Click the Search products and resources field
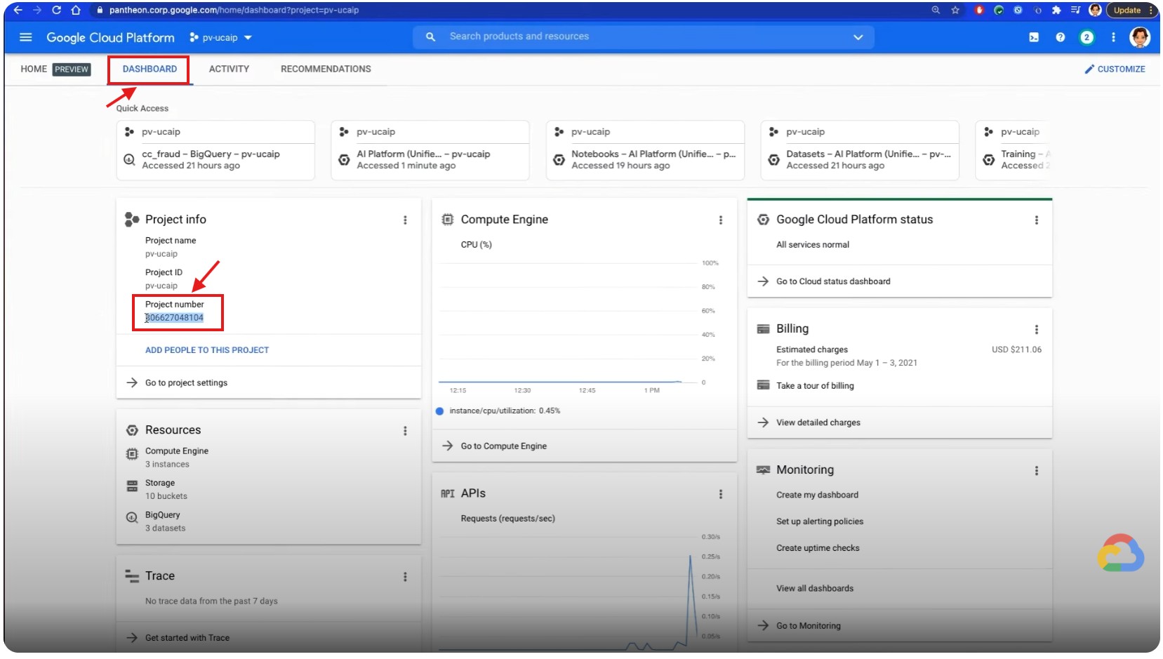The height and width of the screenshot is (659, 1163). click(632, 36)
